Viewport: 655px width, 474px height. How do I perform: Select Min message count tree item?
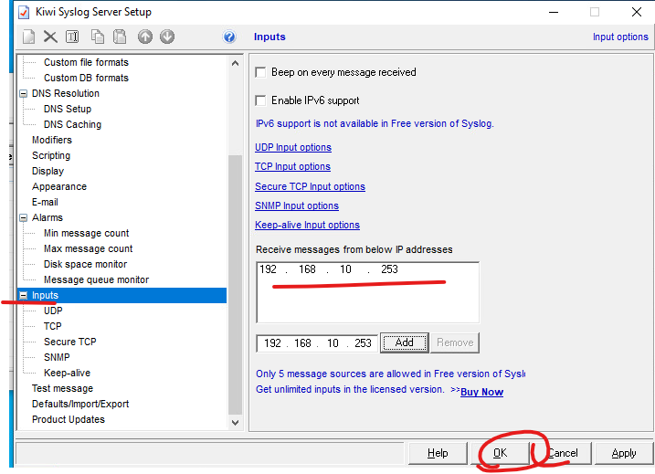(x=86, y=233)
